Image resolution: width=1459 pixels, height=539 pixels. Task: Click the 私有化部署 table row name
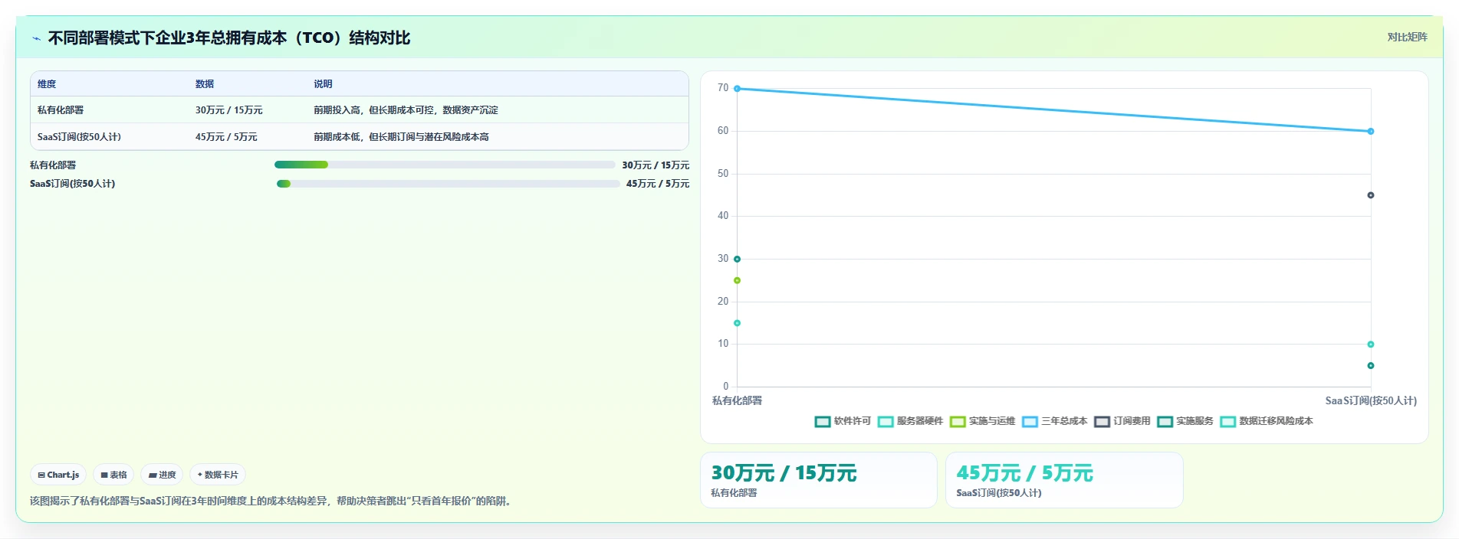[x=61, y=110]
